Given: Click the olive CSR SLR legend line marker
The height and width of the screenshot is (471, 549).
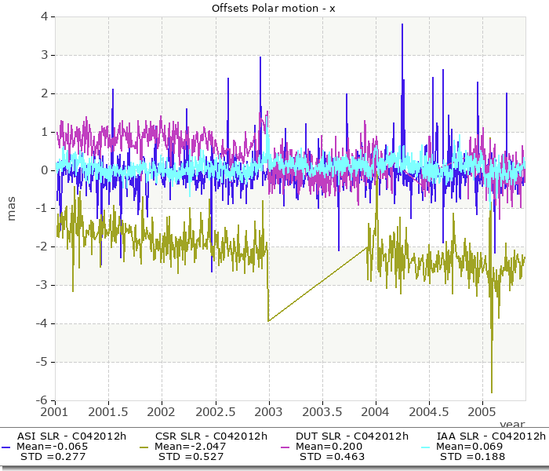Looking at the screenshot, I should 145,447.
